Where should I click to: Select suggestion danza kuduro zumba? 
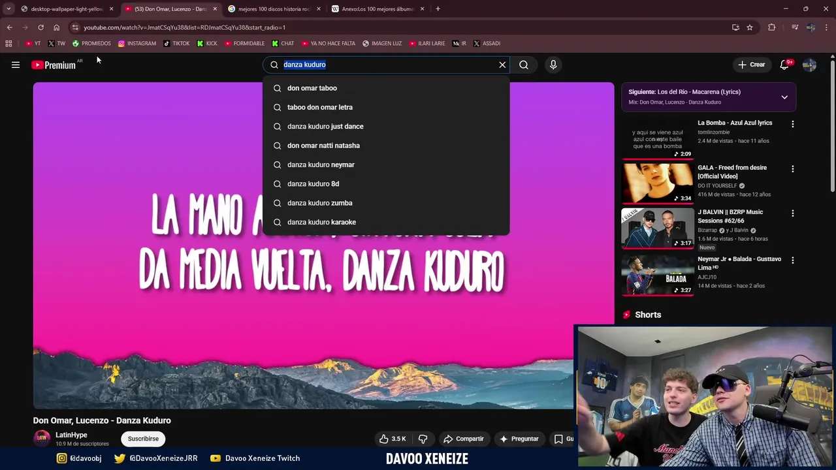click(x=386, y=203)
